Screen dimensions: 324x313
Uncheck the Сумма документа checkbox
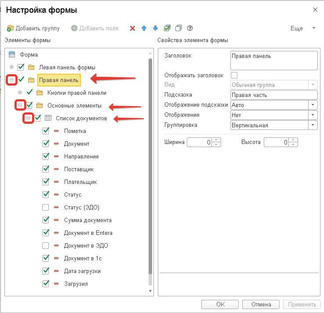point(46,220)
